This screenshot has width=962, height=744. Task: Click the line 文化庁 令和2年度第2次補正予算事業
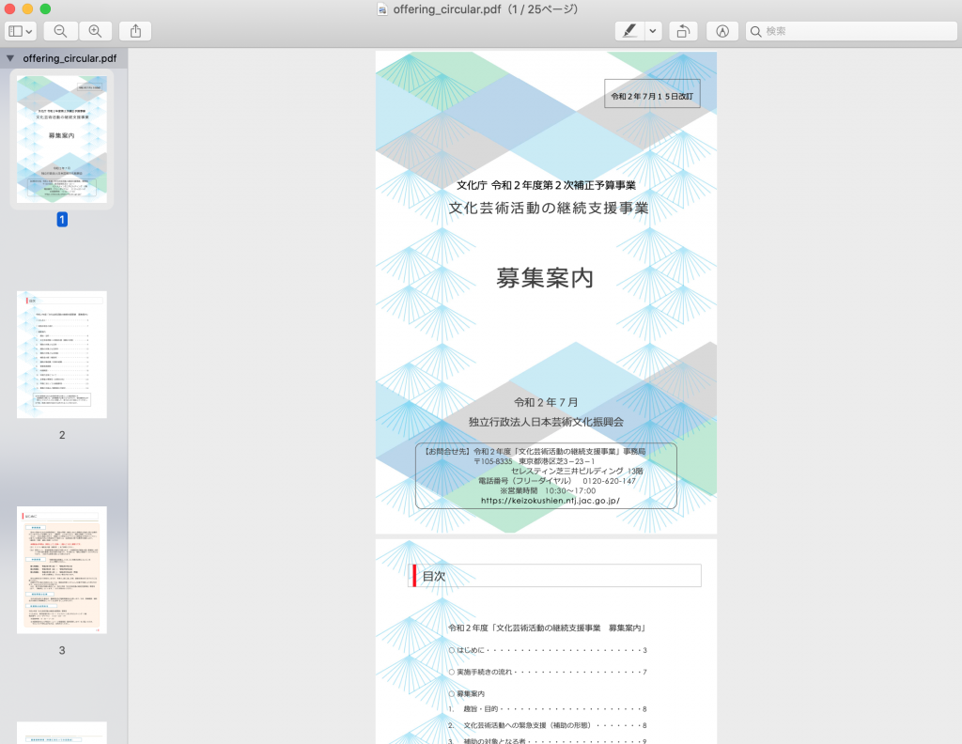click(x=546, y=185)
